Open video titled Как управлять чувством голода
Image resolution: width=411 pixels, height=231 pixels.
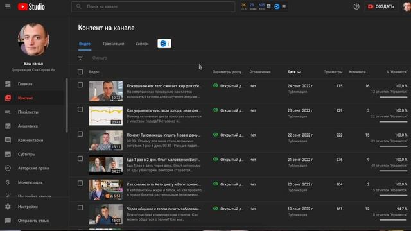click(x=164, y=110)
